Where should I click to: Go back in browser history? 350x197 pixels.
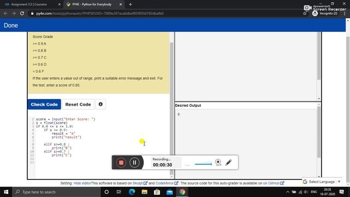[x=5, y=13]
